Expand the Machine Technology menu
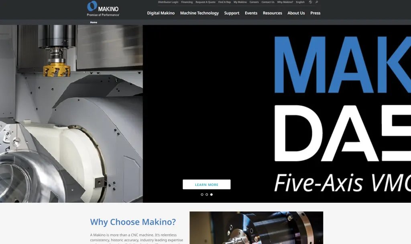Viewport: 411px width, 244px height. (199, 13)
